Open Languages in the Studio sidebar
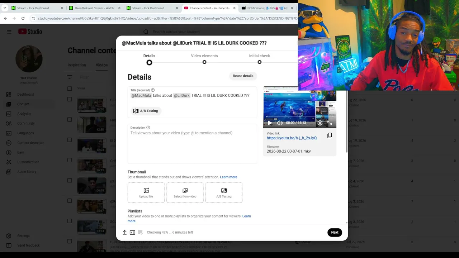 (25, 133)
